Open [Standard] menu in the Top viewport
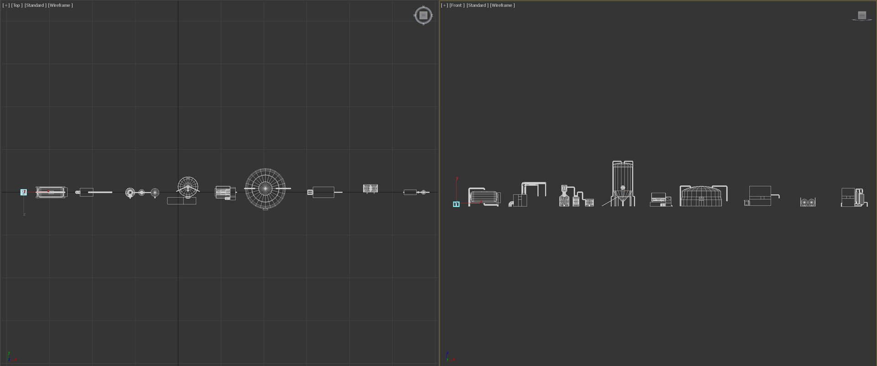Image resolution: width=877 pixels, height=366 pixels. (35, 5)
